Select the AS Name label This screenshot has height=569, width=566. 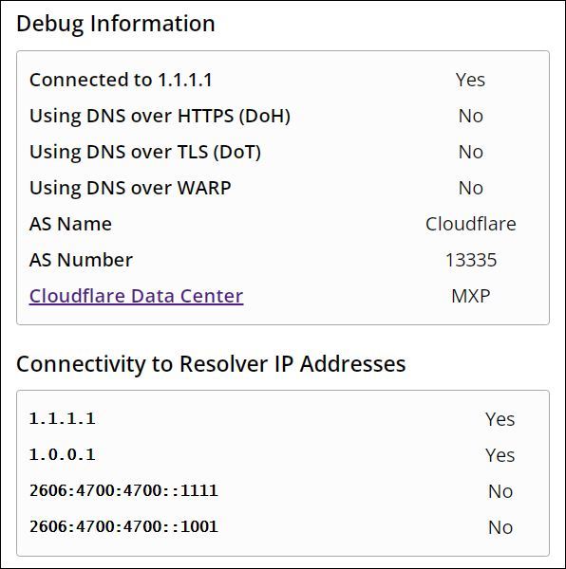pos(70,224)
